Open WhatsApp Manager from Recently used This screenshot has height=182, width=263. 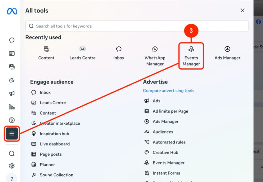pyautogui.click(x=155, y=56)
